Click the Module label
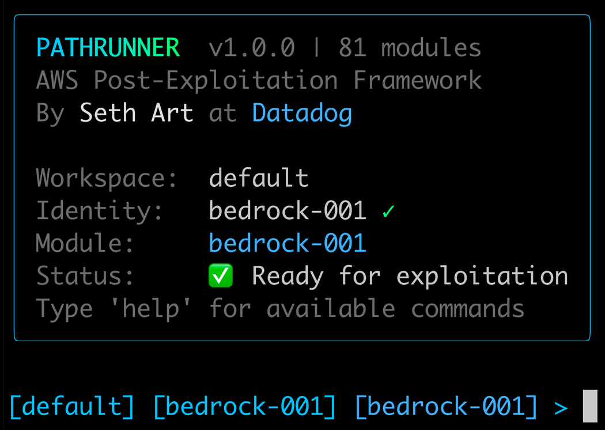 click(85, 243)
